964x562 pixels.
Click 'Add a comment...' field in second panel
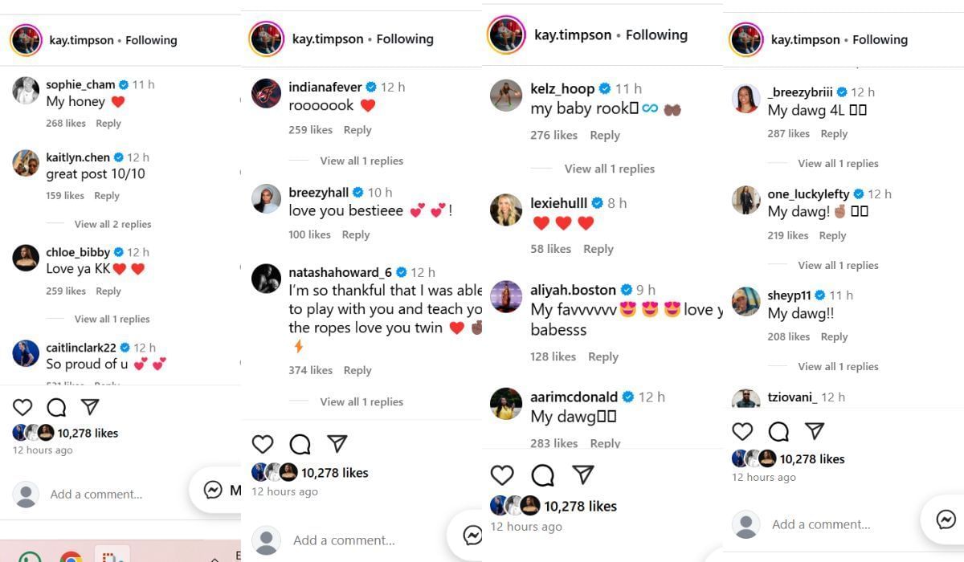(344, 540)
